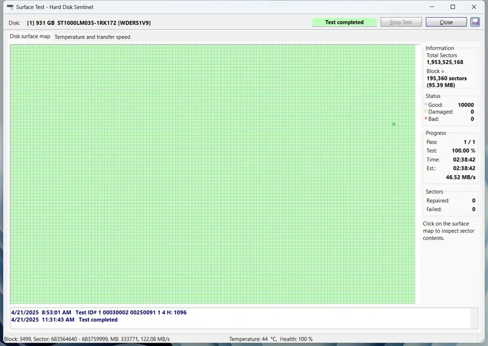Maximize the Surface Test window
The height and width of the screenshot is (346, 488).
453,7
